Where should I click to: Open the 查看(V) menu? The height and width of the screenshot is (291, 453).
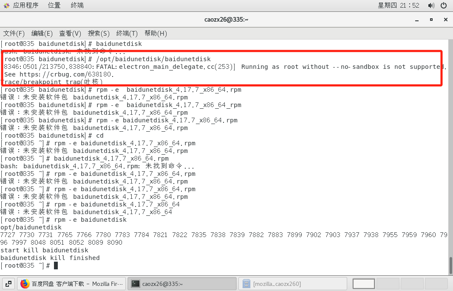point(70,34)
